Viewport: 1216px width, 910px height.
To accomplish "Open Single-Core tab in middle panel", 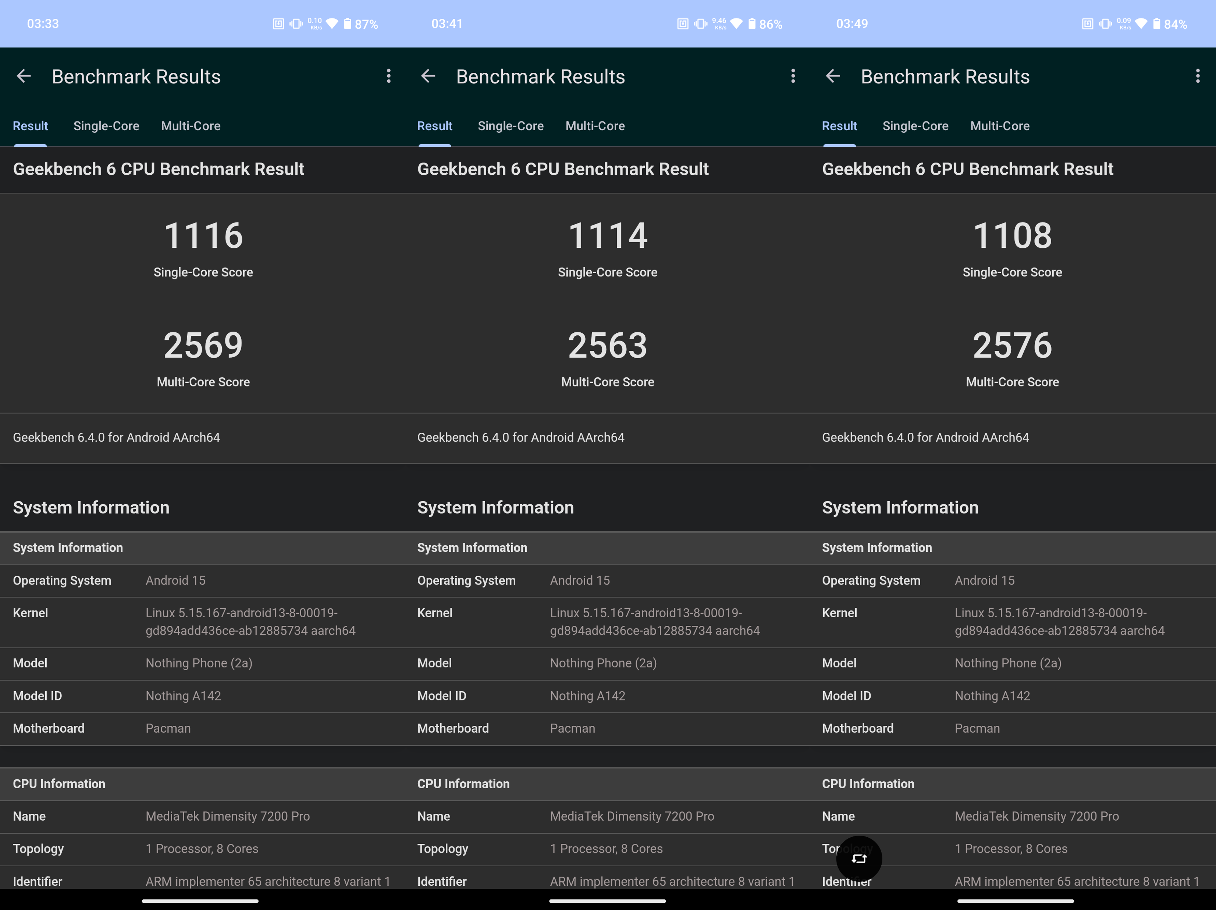I will click(510, 126).
